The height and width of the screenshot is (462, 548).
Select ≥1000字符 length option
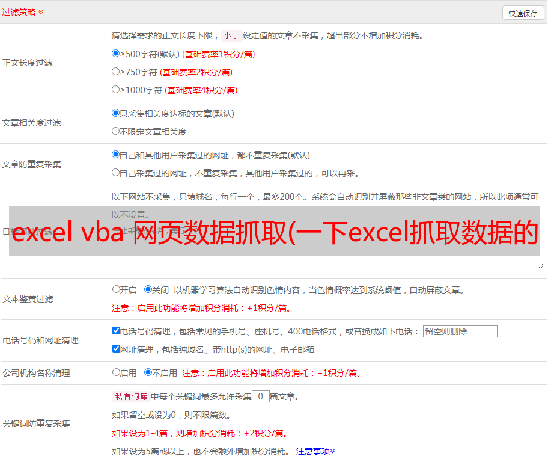115,89
